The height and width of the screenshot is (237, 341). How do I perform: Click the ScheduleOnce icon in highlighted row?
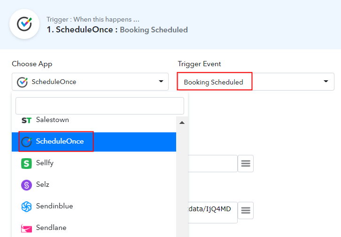(x=26, y=142)
